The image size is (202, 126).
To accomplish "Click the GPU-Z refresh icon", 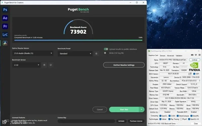I will (196, 55).
